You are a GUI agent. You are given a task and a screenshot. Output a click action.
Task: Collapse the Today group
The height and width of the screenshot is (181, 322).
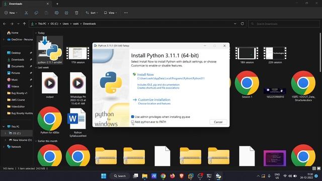tap(36, 33)
